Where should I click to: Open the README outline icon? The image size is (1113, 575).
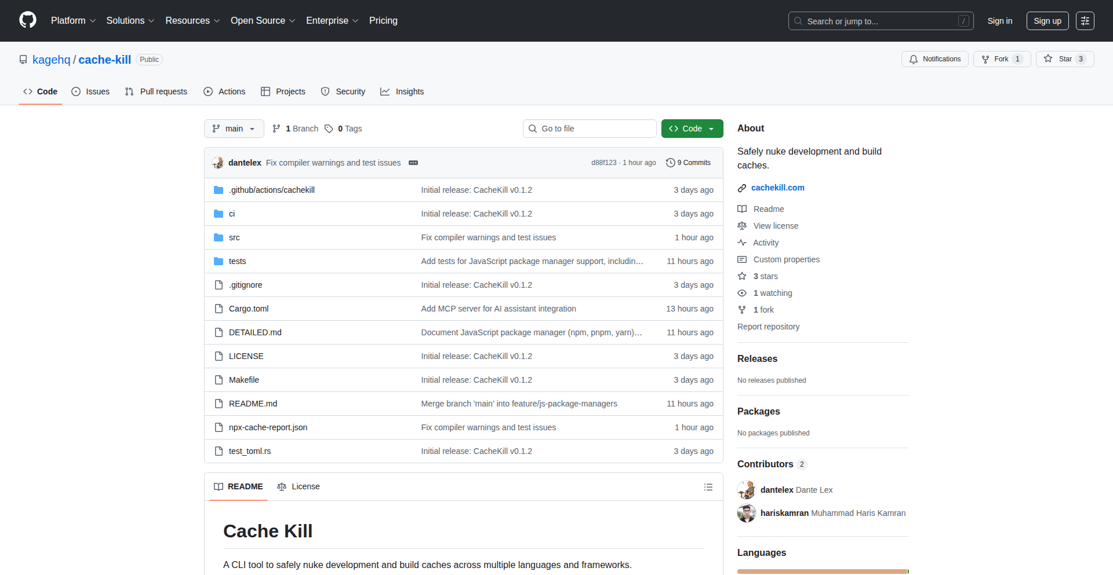click(x=708, y=487)
